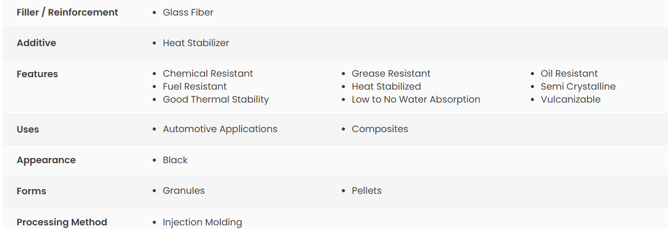This screenshot has height=229, width=668.
Task: Select the Heat Stabilizer additive
Action: (196, 43)
